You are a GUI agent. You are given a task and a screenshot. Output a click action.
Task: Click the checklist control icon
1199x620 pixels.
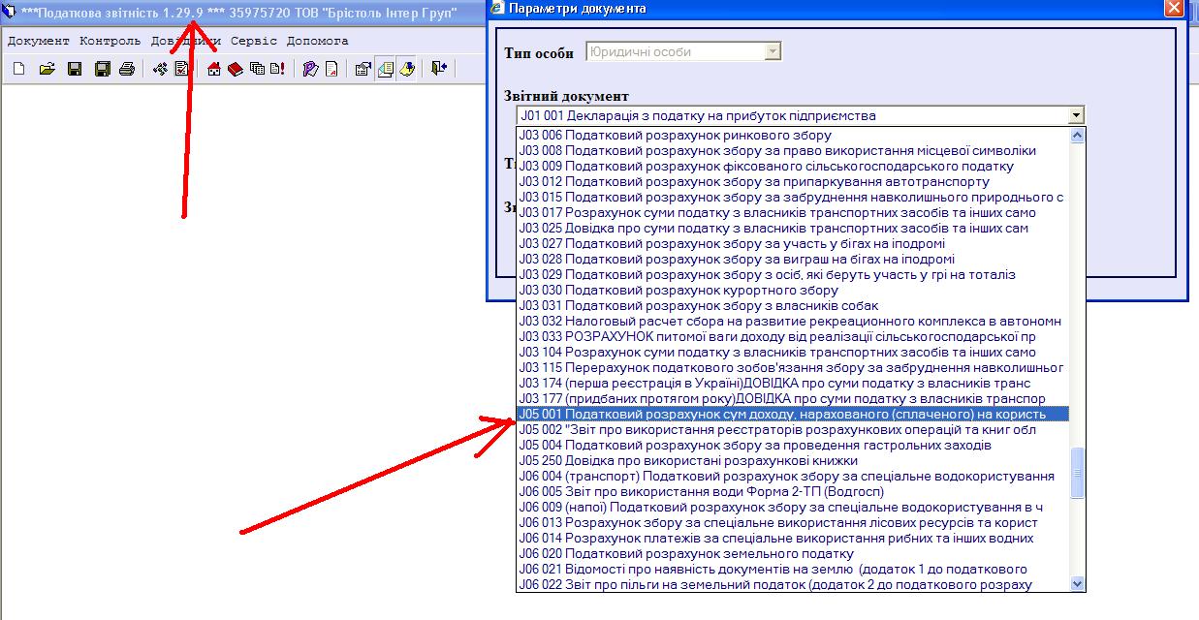pos(181,69)
